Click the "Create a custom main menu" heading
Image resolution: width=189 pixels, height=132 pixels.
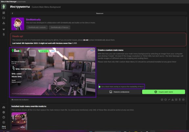pos(110,50)
